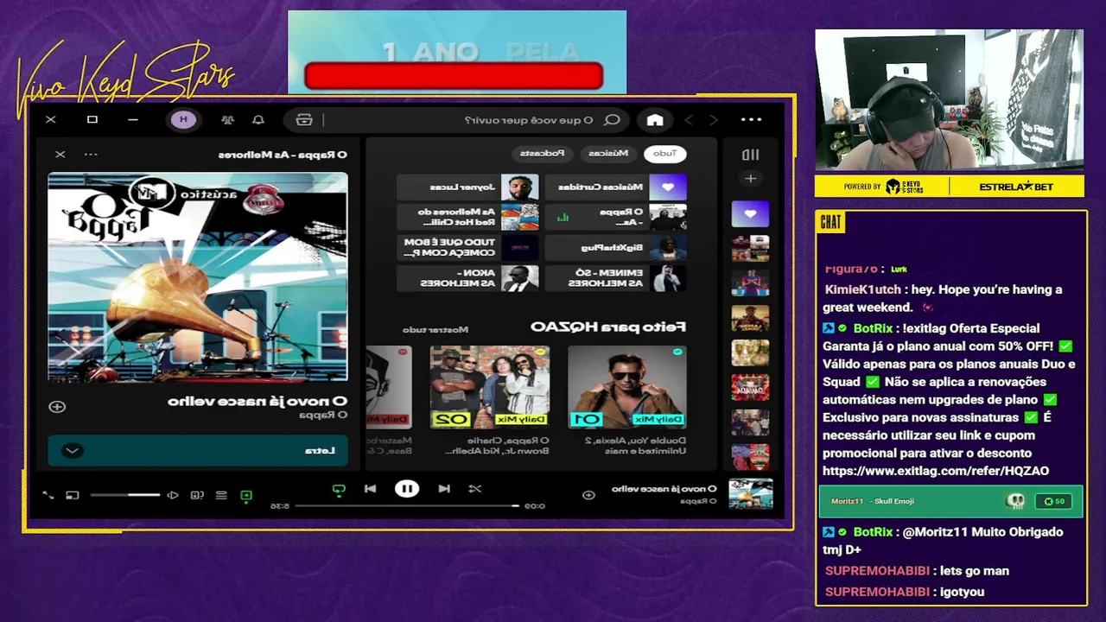Pause the current song
The image size is (1106, 622).
click(x=406, y=489)
